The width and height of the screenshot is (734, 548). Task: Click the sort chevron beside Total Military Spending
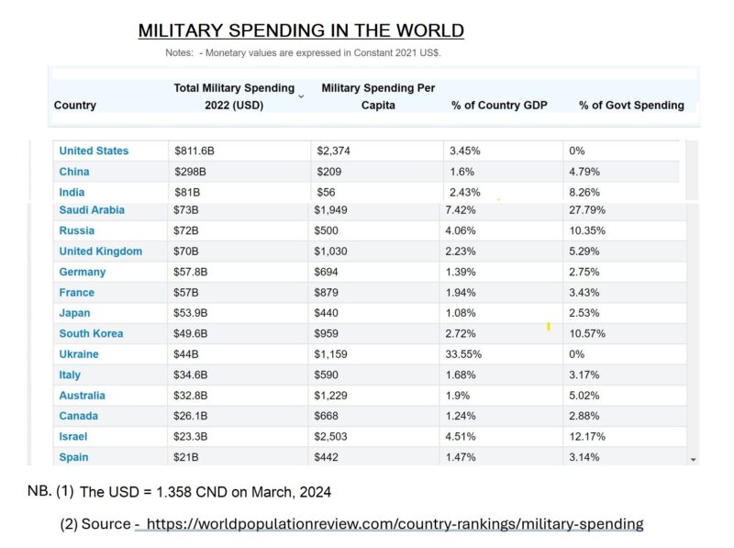point(301,95)
